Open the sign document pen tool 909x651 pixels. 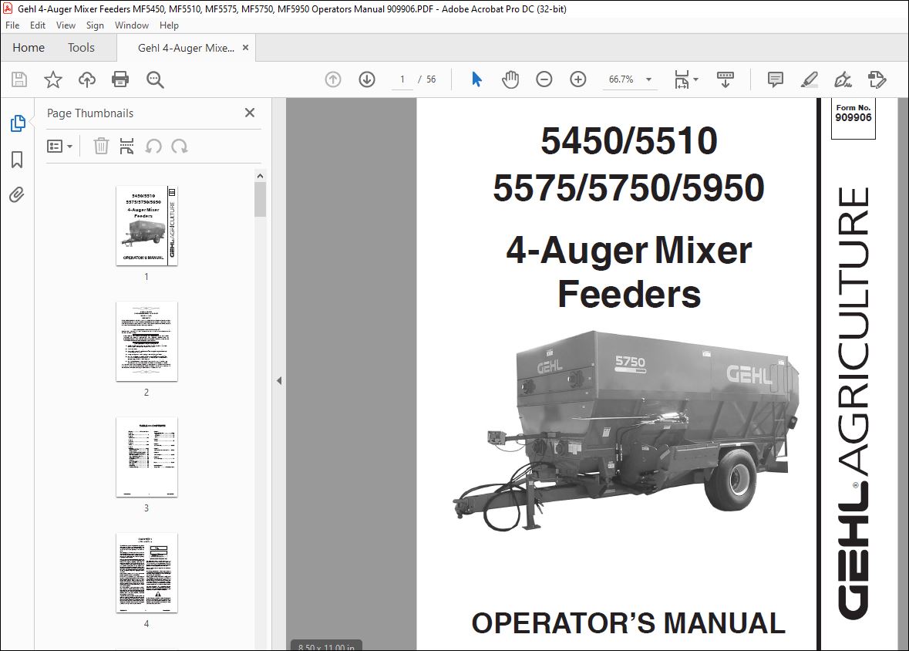(843, 79)
